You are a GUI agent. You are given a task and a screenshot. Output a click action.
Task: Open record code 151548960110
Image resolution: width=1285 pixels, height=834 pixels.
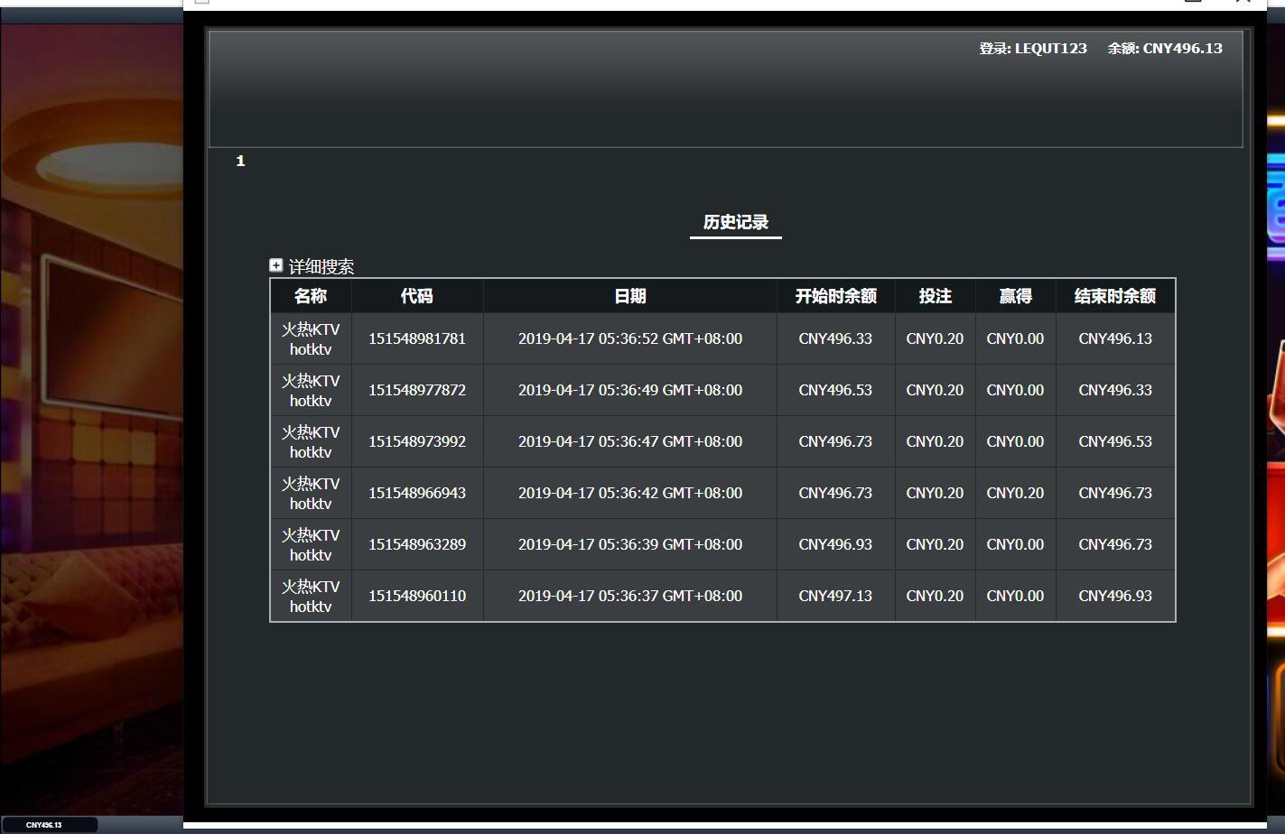(x=417, y=596)
